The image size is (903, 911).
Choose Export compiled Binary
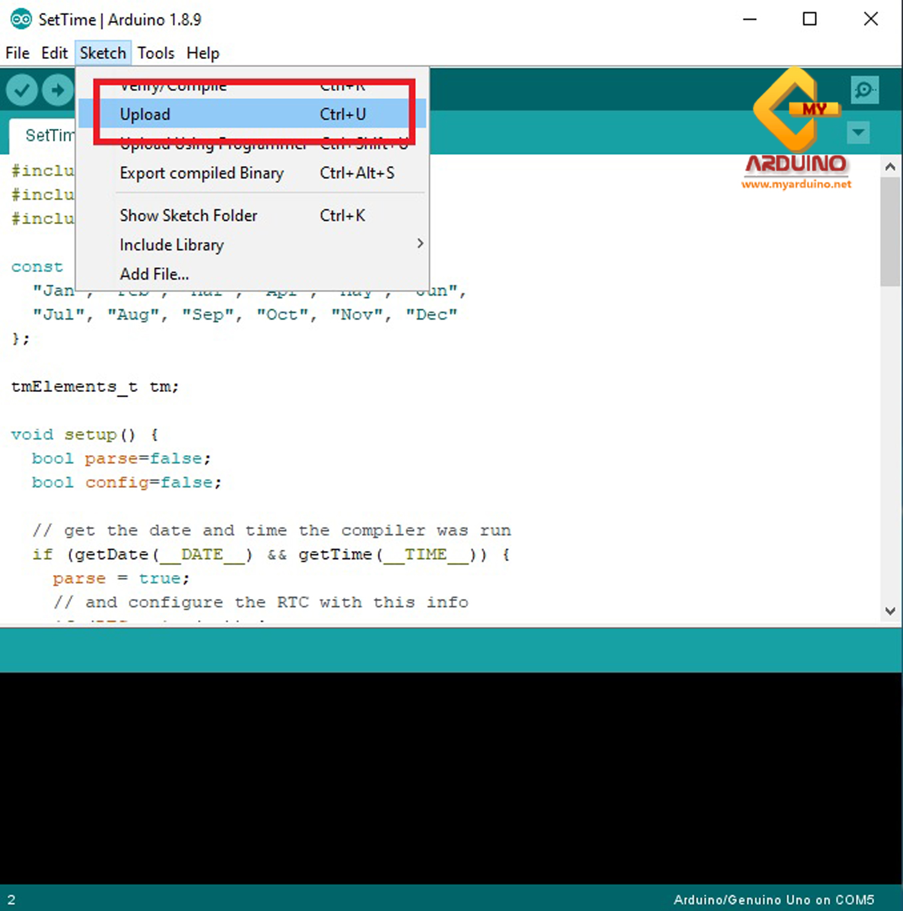pyautogui.click(x=202, y=173)
